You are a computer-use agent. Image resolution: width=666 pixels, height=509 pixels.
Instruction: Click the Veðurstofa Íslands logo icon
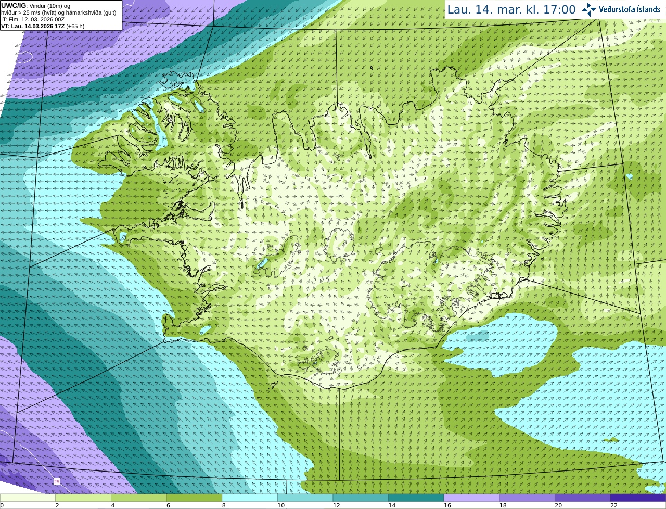589,9
